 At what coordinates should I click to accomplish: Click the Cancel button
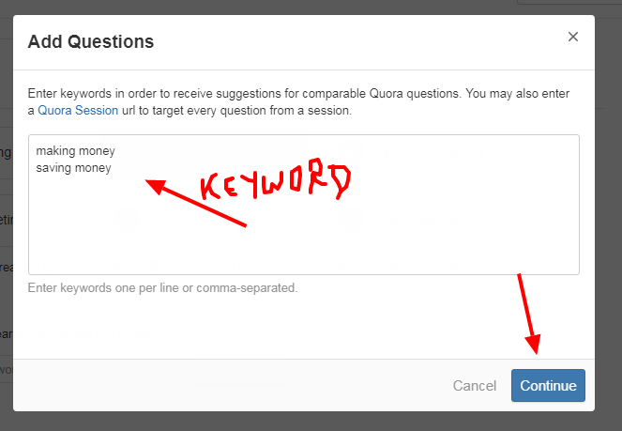click(474, 385)
